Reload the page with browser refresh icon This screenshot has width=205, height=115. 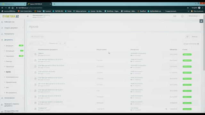coord(9,8)
